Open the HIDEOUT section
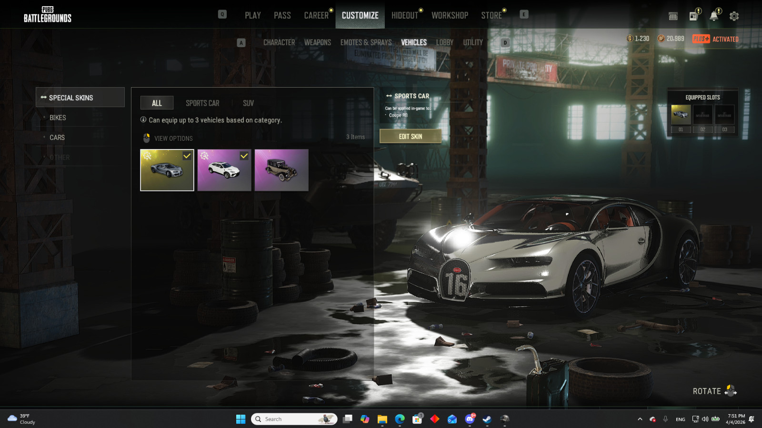 pos(404,15)
